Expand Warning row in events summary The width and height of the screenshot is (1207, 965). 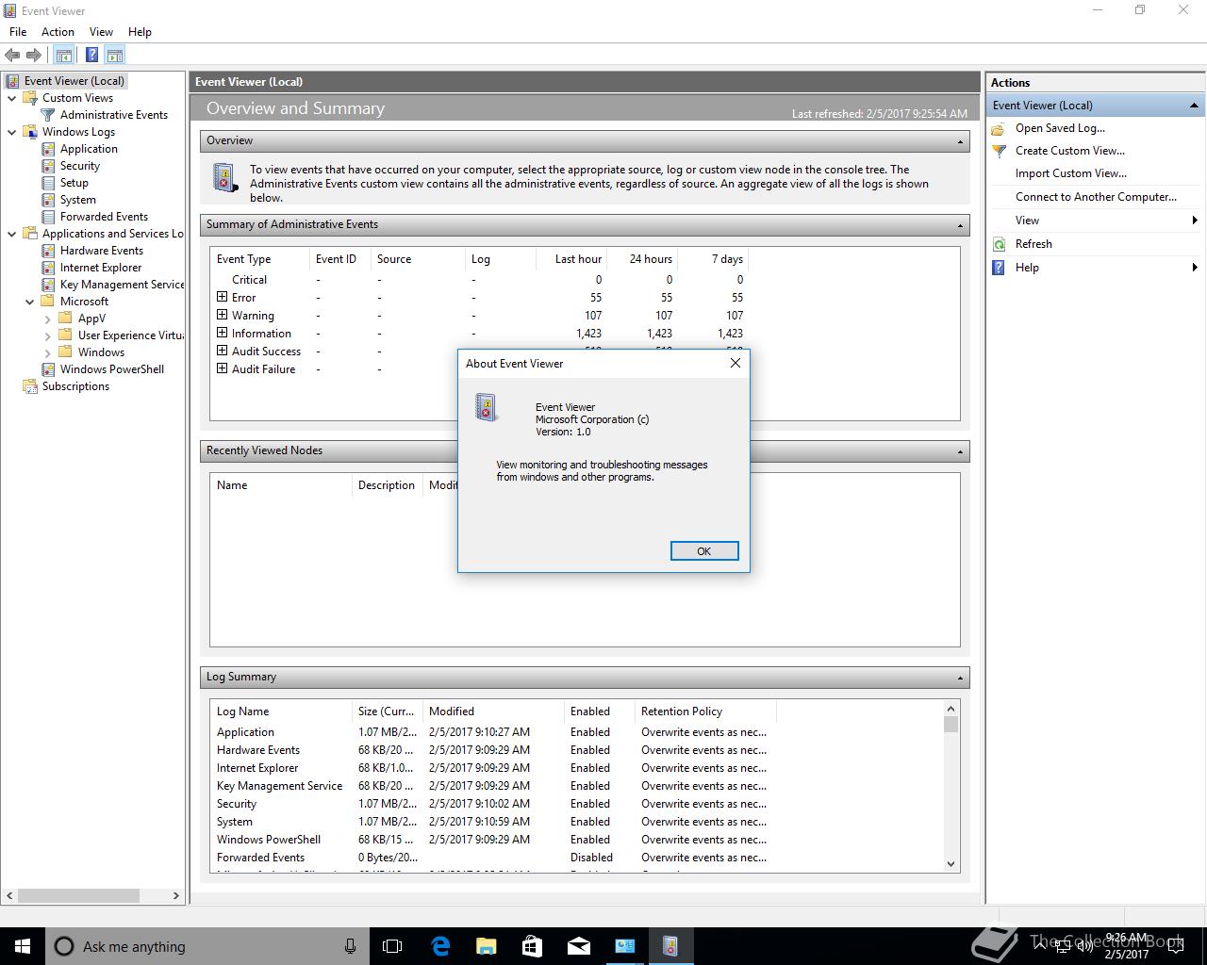coord(223,315)
